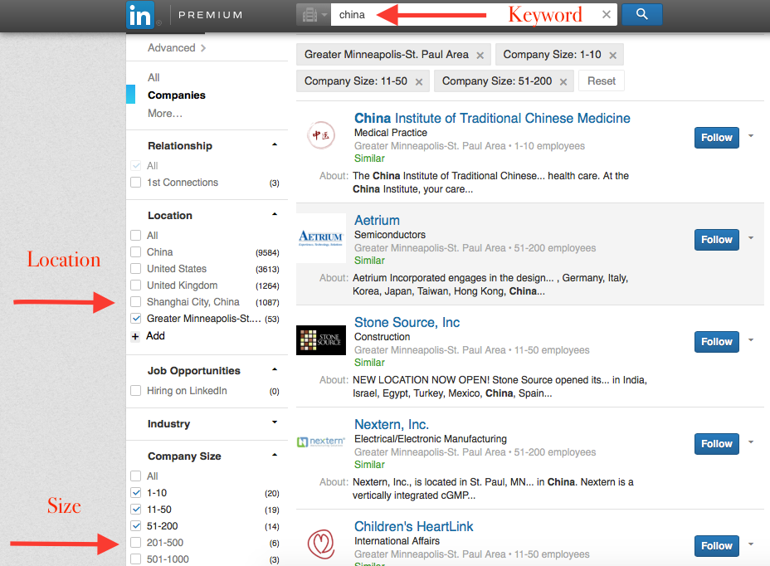Check the Shanghai City, China location filter
This screenshot has height=566, width=770.
pyautogui.click(x=136, y=301)
